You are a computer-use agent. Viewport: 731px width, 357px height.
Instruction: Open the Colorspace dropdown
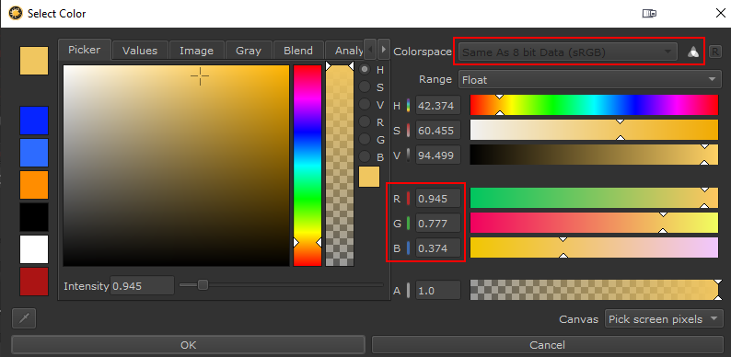[567, 52]
